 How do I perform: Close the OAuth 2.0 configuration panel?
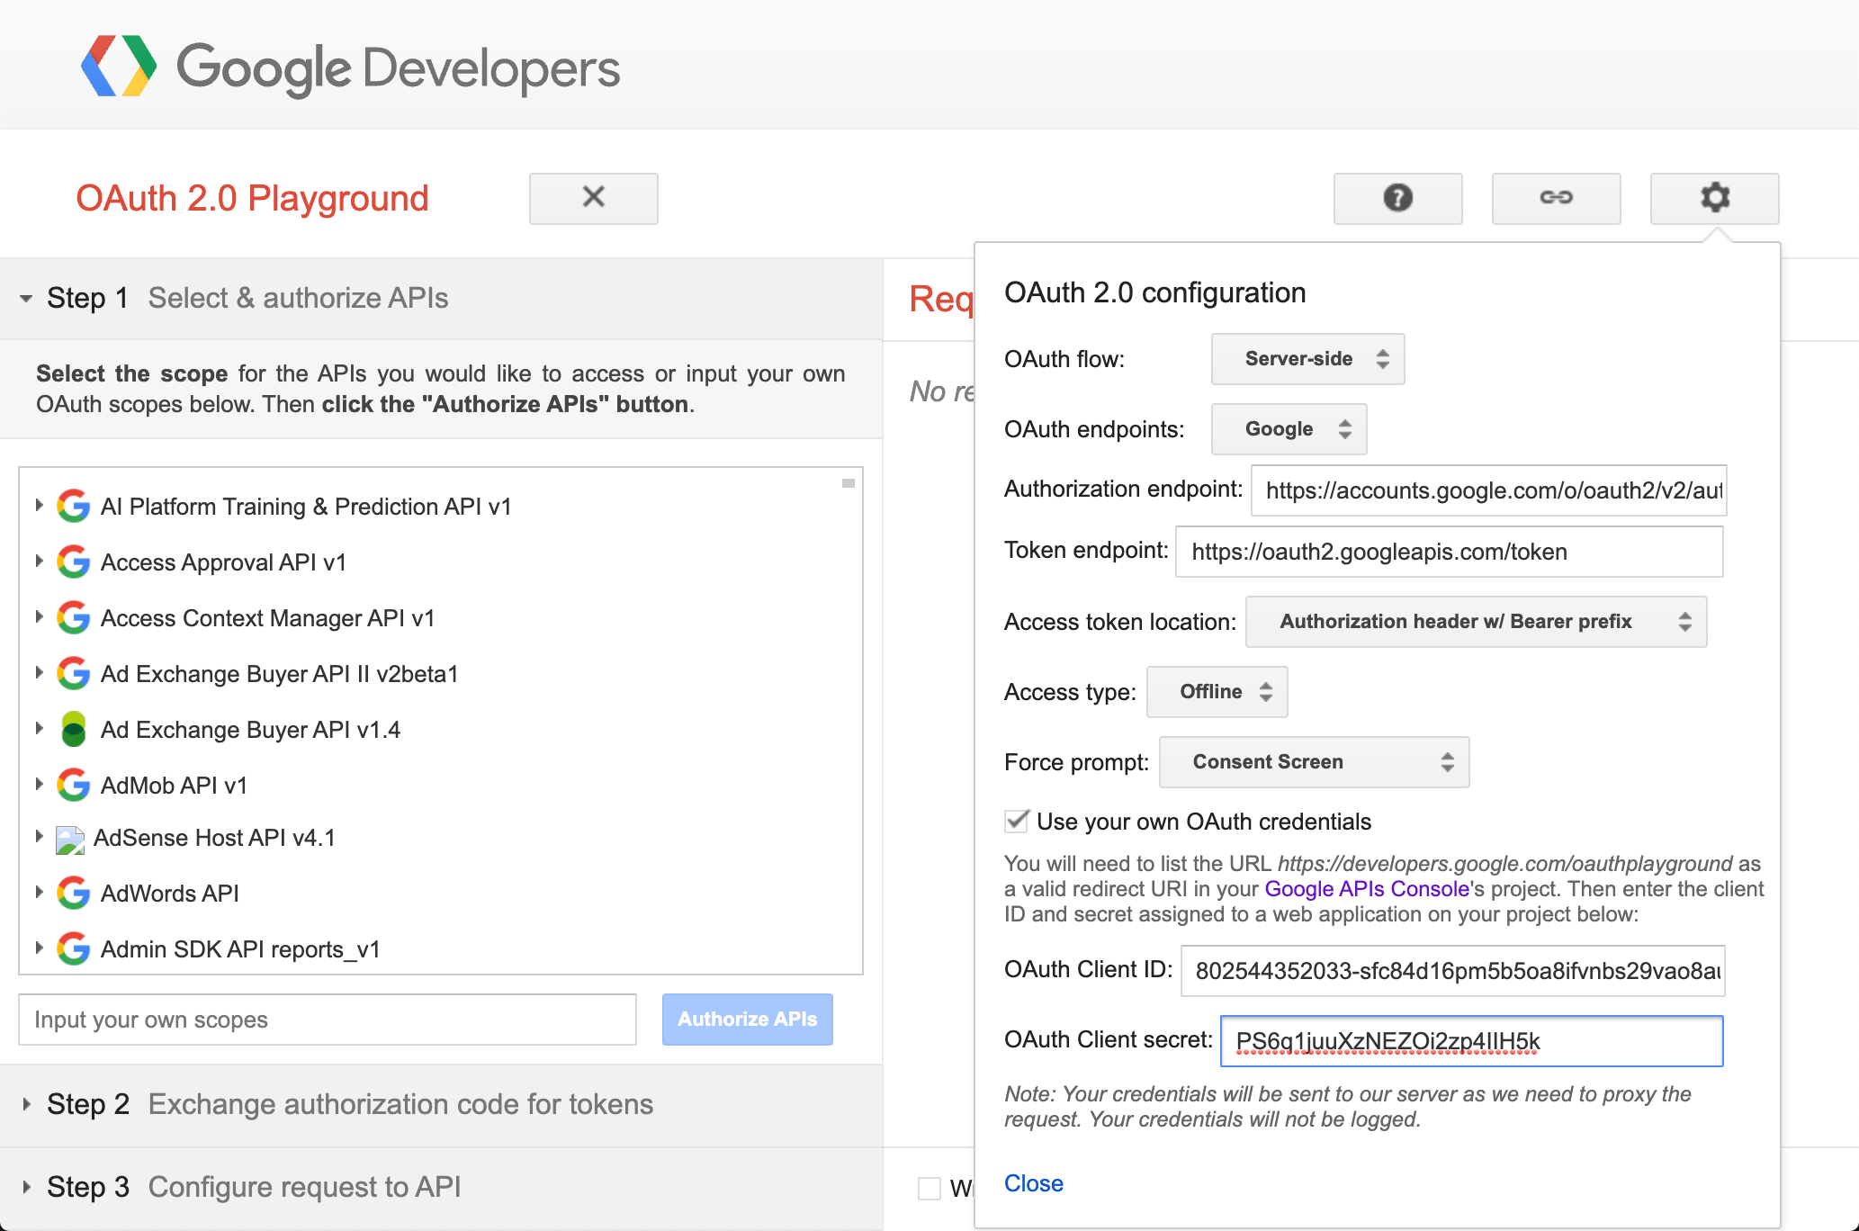coord(1033,1183)
